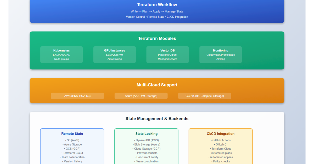Click the Multi-Cloud Support heading
314x164 pixels.
coord(157,85)
